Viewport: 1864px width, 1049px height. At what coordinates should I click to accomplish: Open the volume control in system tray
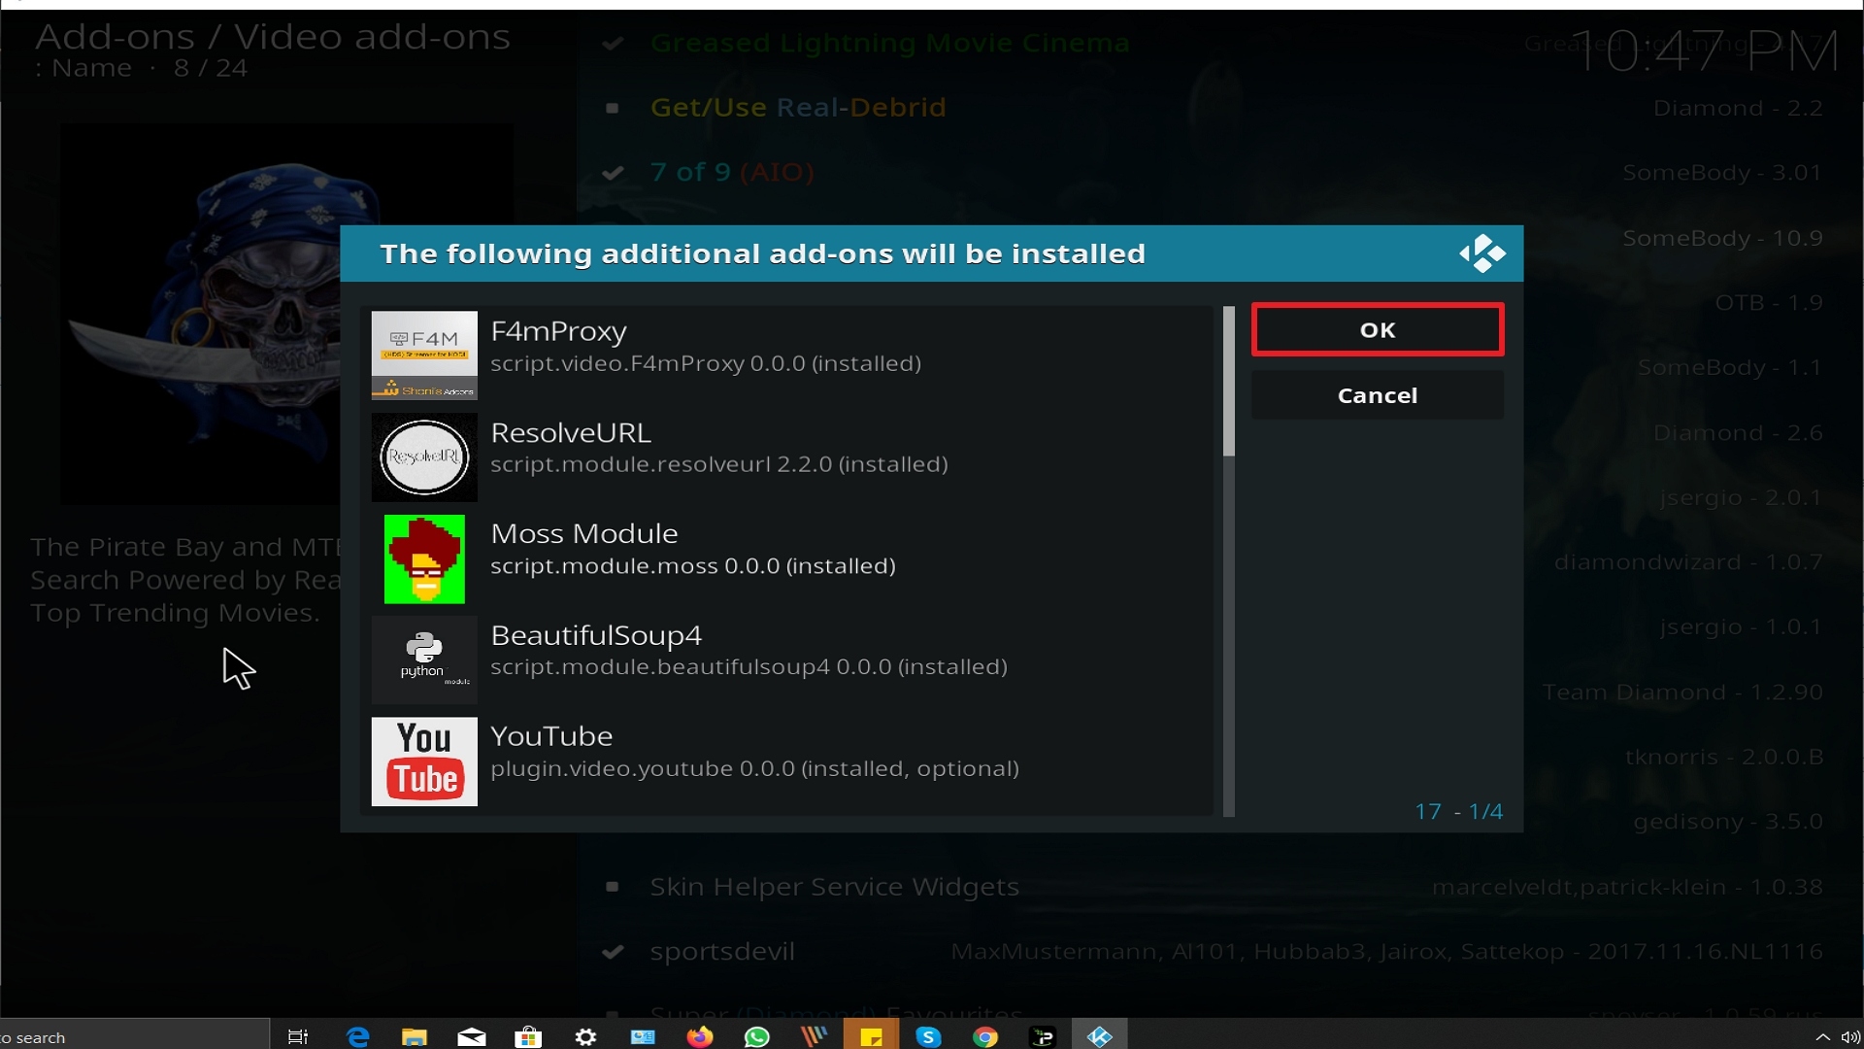pyautogui.click(x=1850, y=1036)
